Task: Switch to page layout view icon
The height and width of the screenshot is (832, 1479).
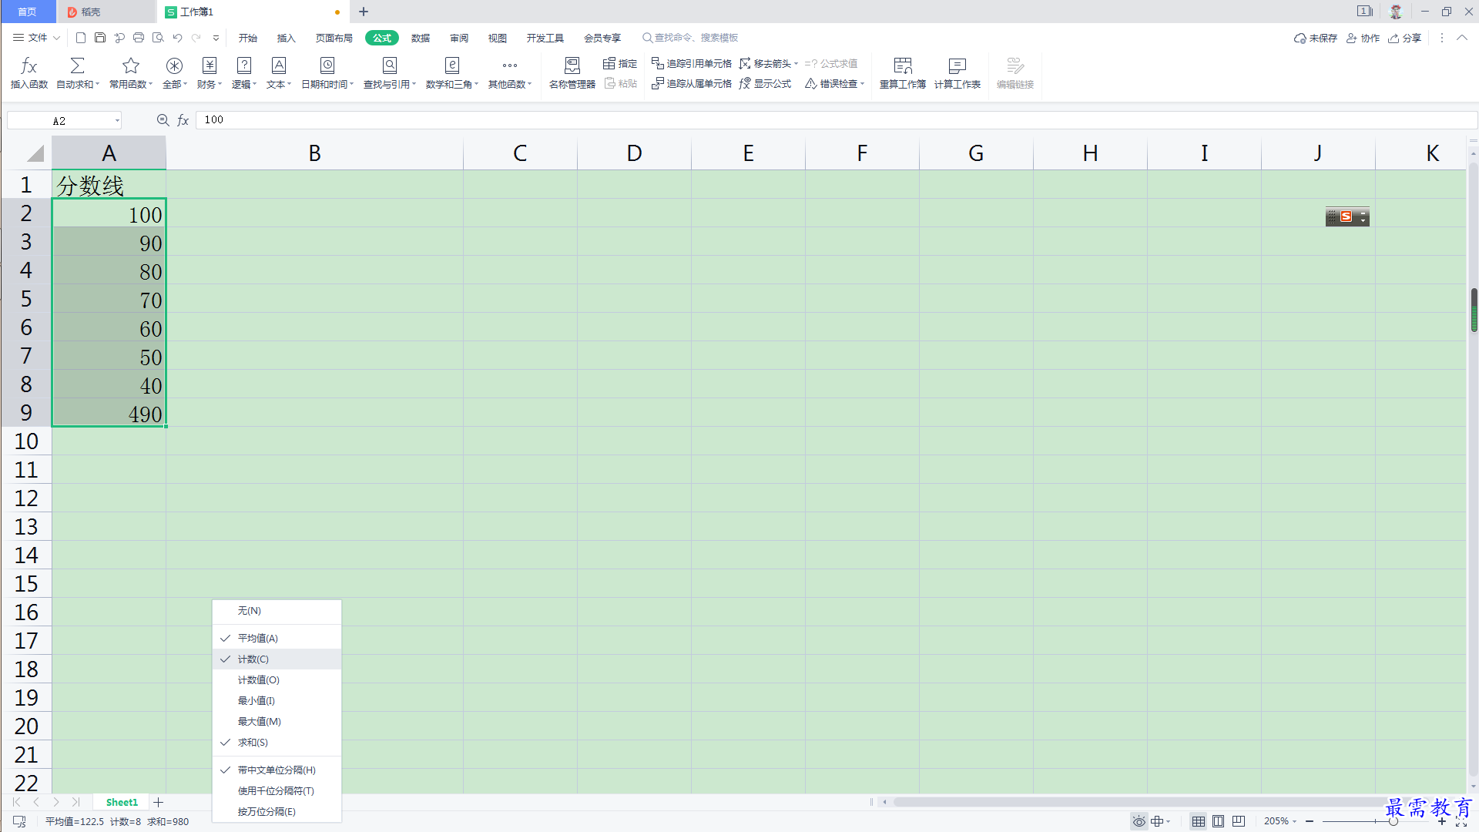Action: tap(1218, 821)
